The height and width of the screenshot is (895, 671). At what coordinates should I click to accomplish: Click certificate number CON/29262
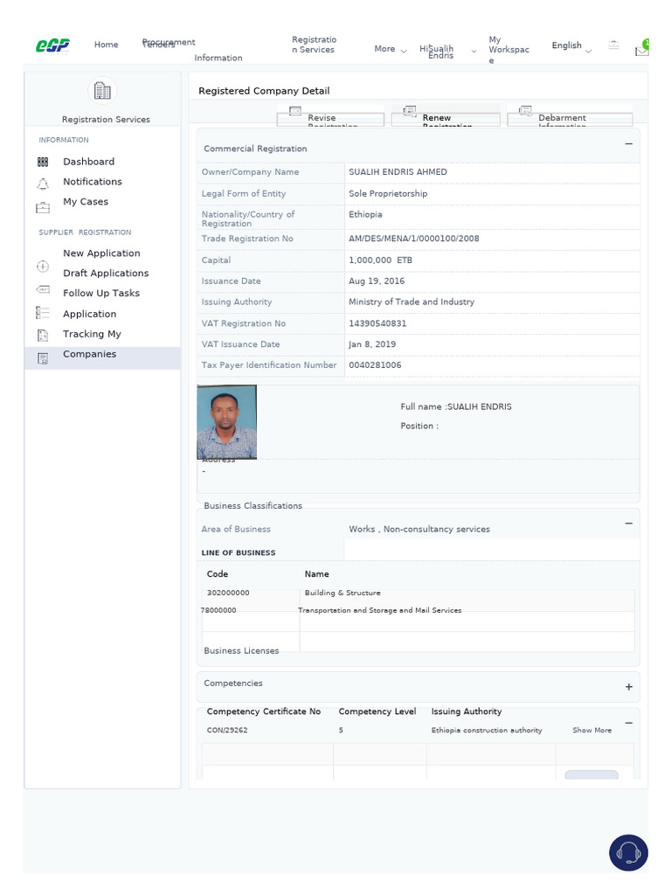(x=227, y=730)
